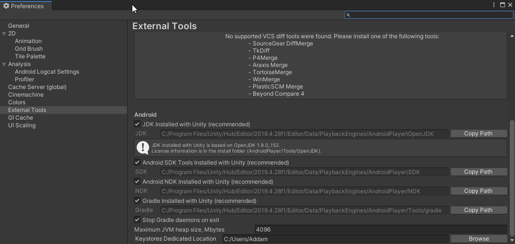This screenshot has height=244, width=515.
Task: Click the JDK info exclamation icon
Action: pos(143,148)
